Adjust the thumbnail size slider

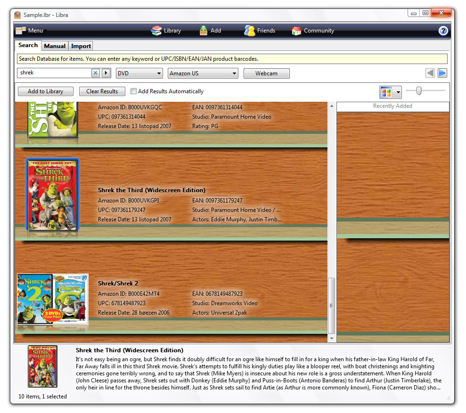click(419, 90)
